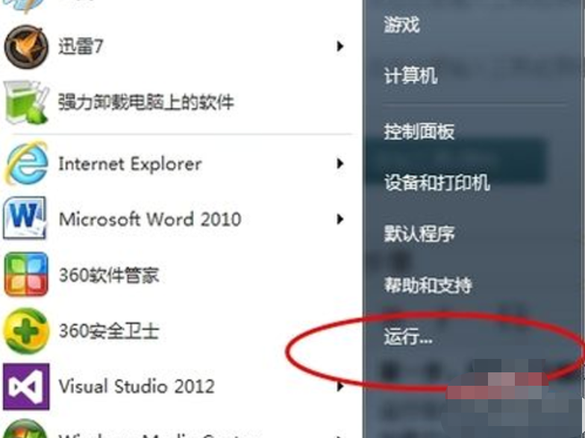Open 默认程序 (Default Programs)

419,234
